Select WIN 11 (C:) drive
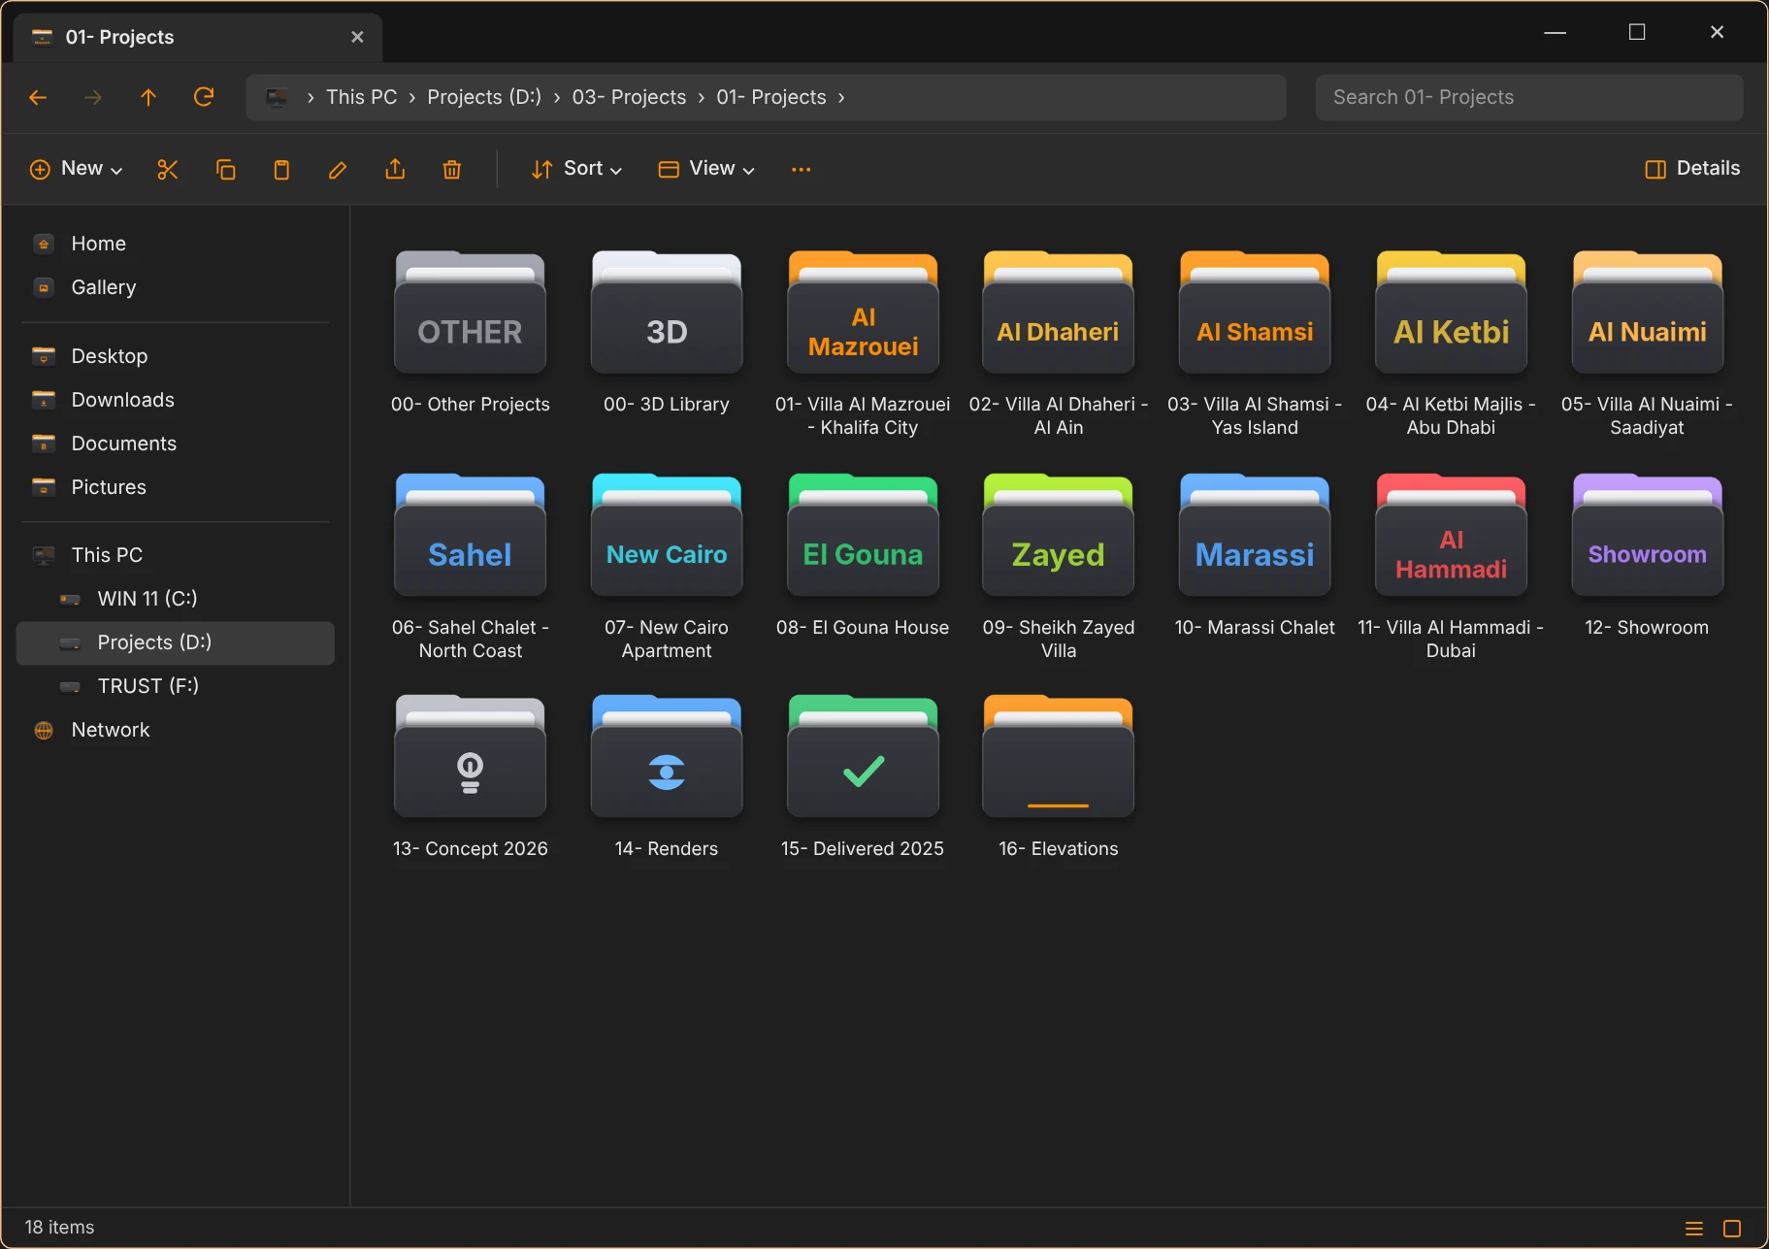The height and width of the screenshot is (1249, 1769). (176, 599)
